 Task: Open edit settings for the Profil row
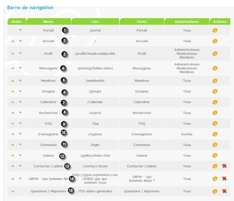pyautogui.click(x=215, y=54)
